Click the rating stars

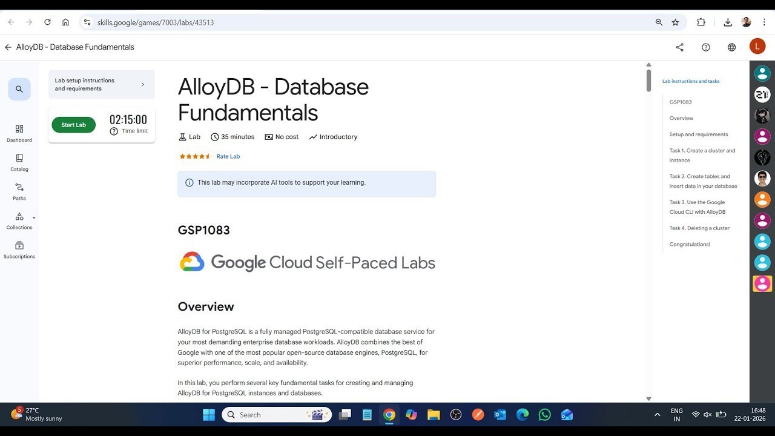194,156
